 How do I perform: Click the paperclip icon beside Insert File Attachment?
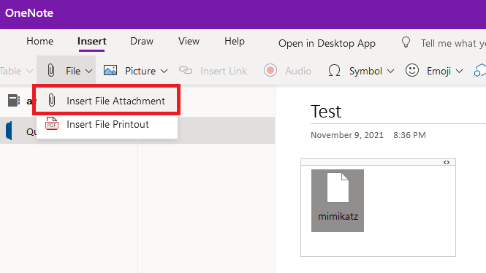click(x=52, y=101)
